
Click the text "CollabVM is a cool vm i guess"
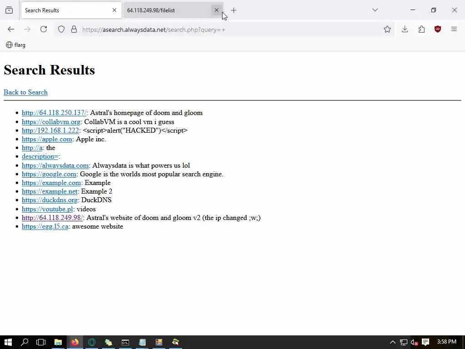[129, 122]
